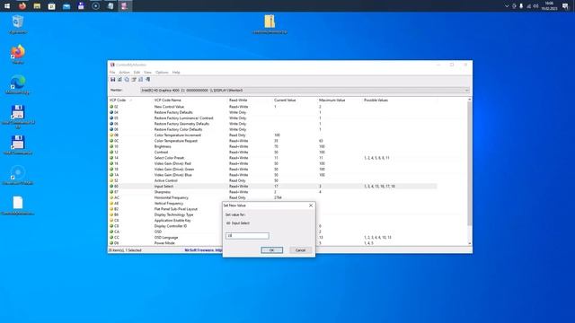Click the scrollbar down arrow of the VCP list
The height and width of the screenshot is (323, 575).
tap(469, 243)
